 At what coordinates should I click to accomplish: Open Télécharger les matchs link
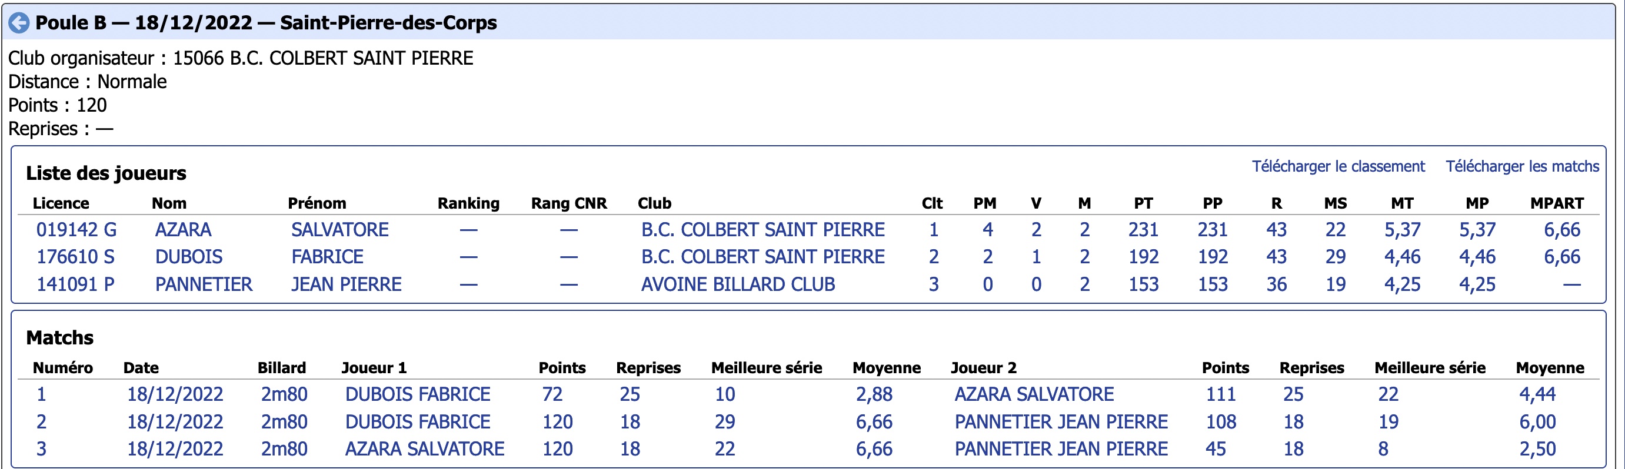[1522, 166]
